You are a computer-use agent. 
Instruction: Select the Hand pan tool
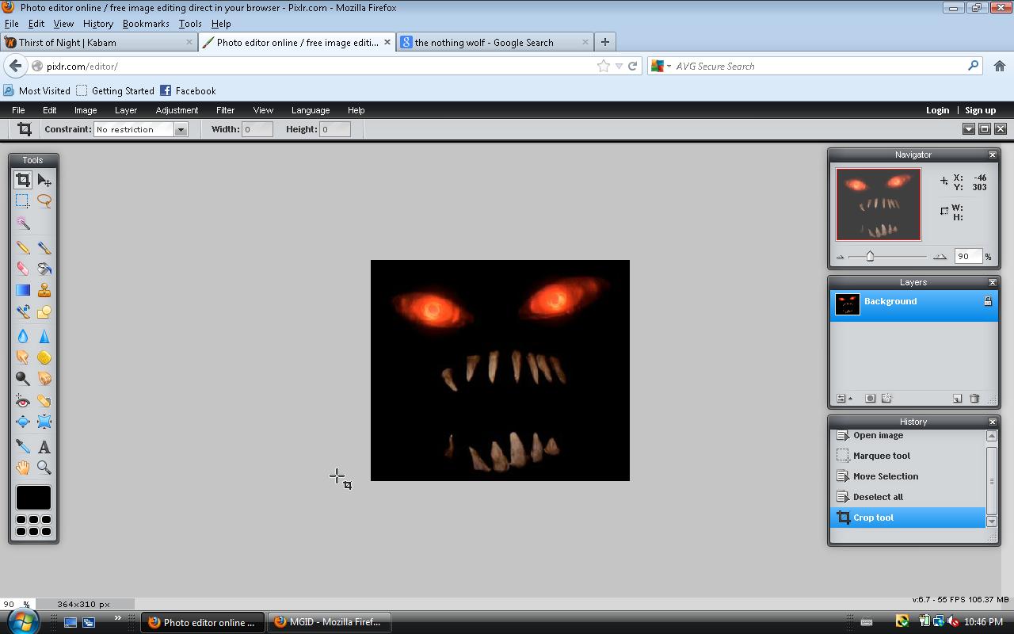(x=23, y=468)
